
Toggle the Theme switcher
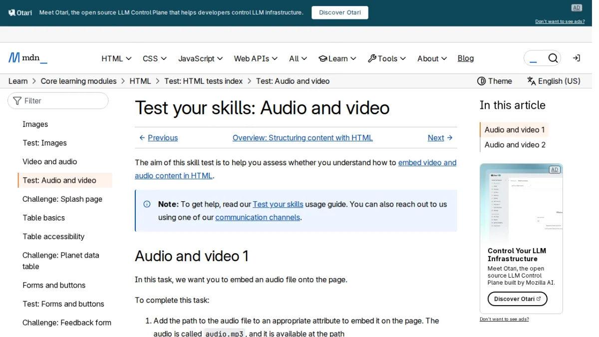coord(495,81)
